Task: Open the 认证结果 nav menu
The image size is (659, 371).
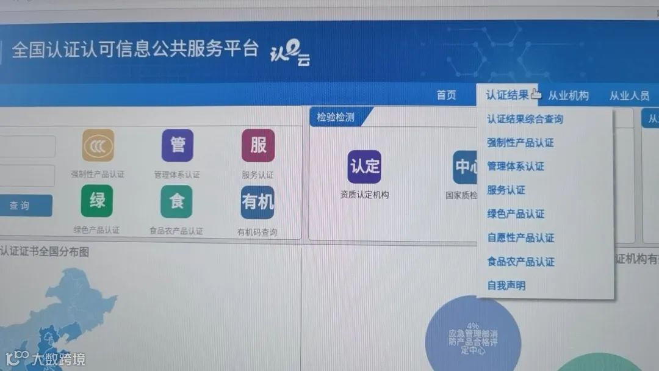Action: click(507, 95)
